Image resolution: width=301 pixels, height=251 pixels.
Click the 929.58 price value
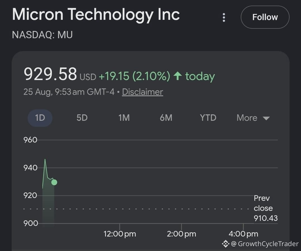coord(50,74)
